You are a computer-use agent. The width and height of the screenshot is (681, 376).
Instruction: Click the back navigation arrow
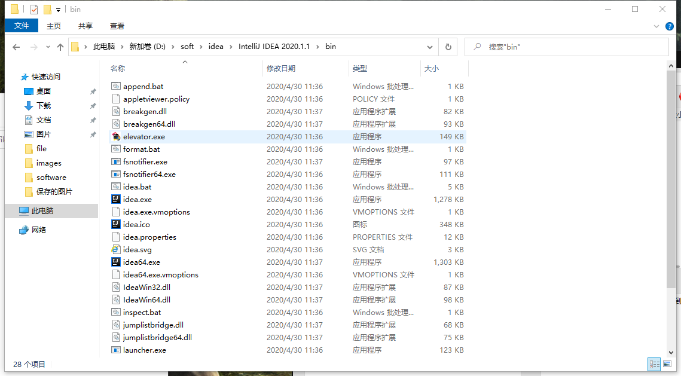click(16, 47)
